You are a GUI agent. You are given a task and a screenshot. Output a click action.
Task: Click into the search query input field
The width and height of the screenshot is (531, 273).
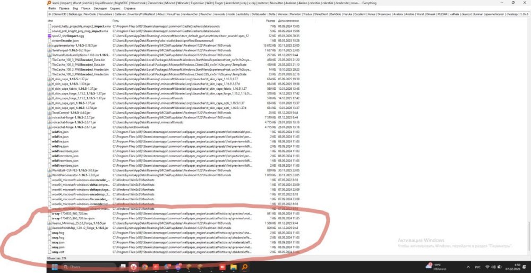click(x=289, y=14)
